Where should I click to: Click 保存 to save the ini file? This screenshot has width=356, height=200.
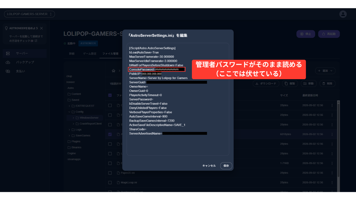[x=226, y=166]
